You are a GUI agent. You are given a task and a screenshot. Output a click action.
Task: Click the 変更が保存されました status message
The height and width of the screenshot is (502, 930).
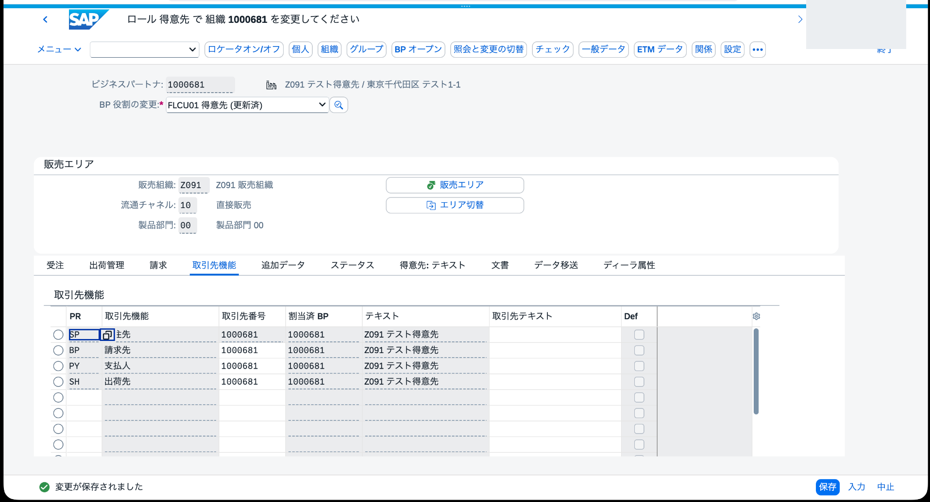[99, 487]
